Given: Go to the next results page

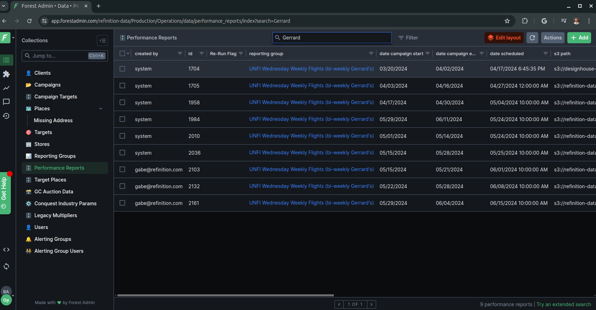Looking at the screenshot, I should coord(372,304).
